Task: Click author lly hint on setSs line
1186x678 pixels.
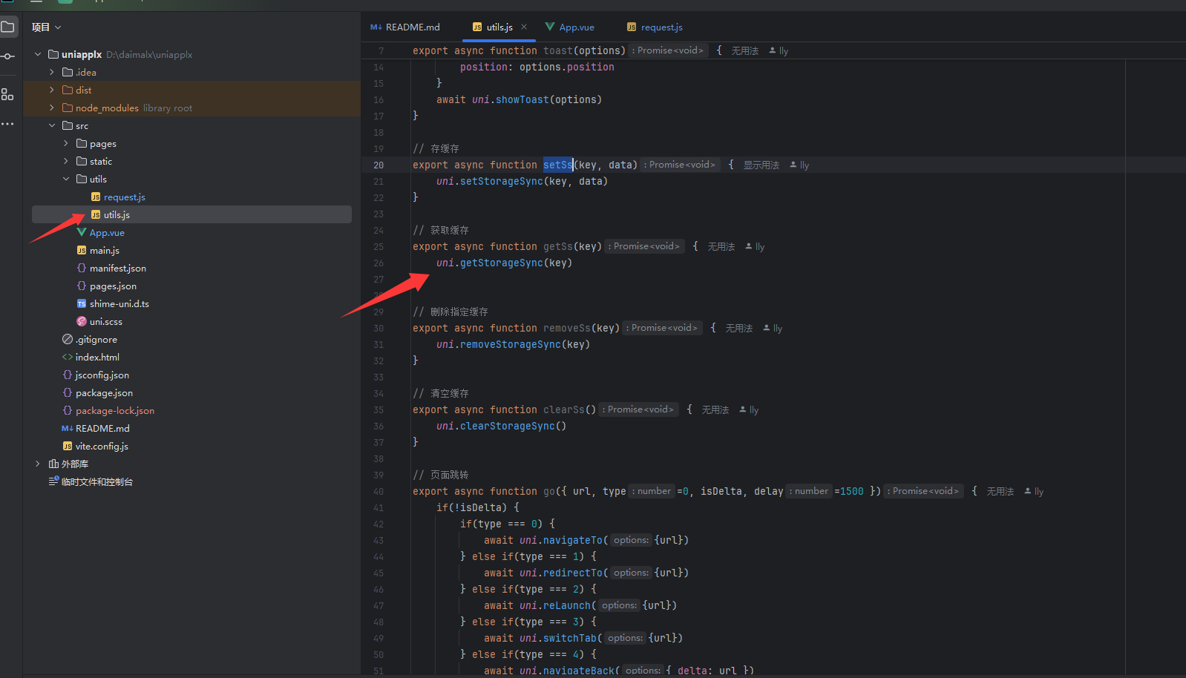Action: click(799, 165)
